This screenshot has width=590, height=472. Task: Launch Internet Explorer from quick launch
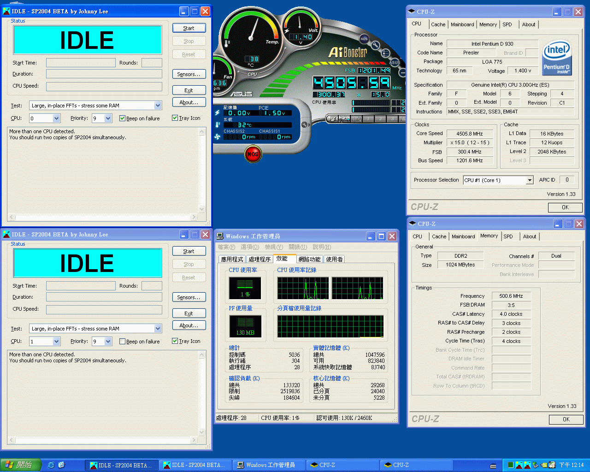(x=51, y=465)
